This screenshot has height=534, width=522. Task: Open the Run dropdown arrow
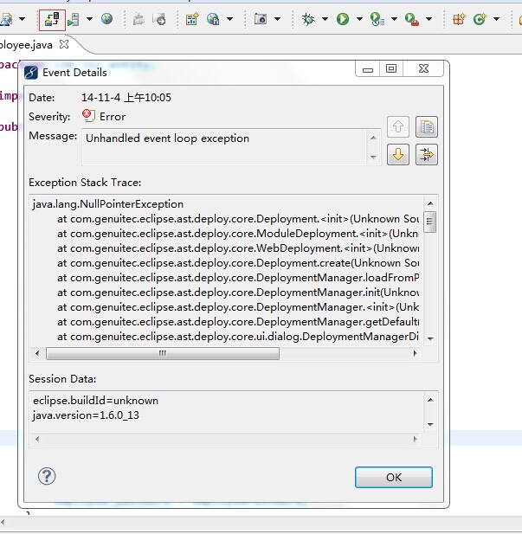[x=359, y=19]
